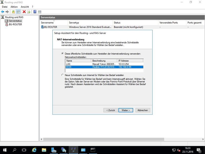Viewport: 205px width, 154px height.
Task: Select Serverstatus in the tree
Action: (15, 21)
